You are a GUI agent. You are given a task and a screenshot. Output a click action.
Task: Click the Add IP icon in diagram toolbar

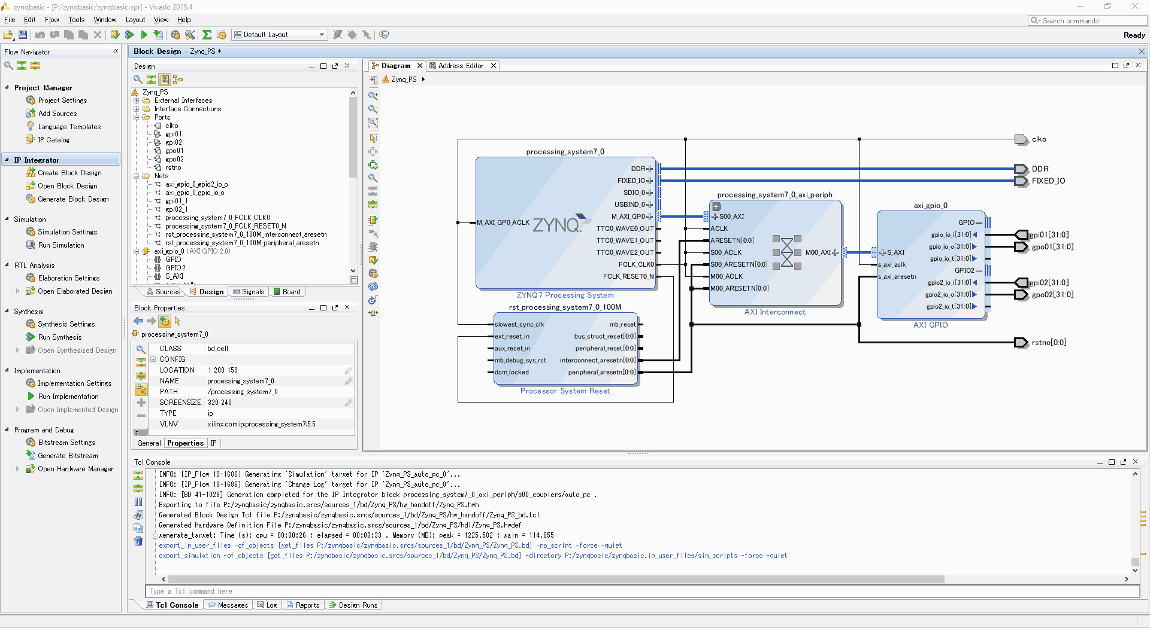coord(373,220)
